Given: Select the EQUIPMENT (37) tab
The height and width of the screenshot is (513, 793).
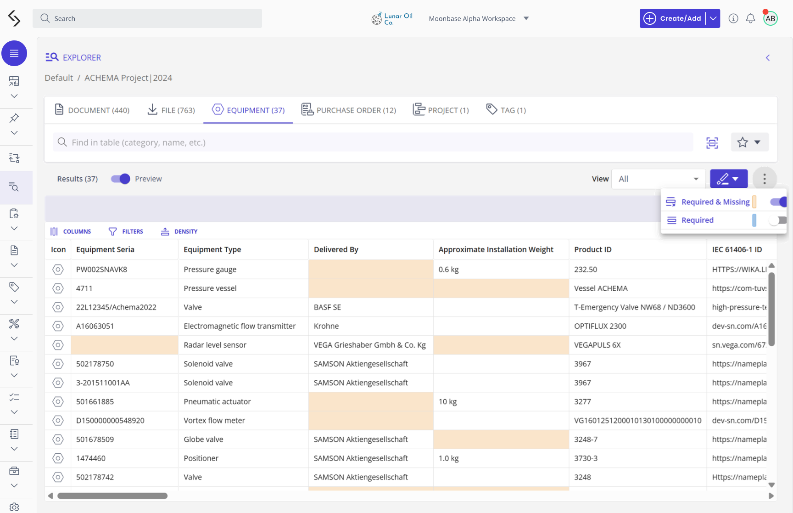Looking at the screenshot, I should click(x=248, y=110).
